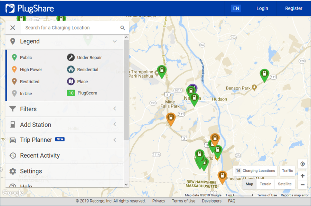Screen dimensions: 311x206
Task: Close the side panel with the X
Action: click(x=13, y=28)
